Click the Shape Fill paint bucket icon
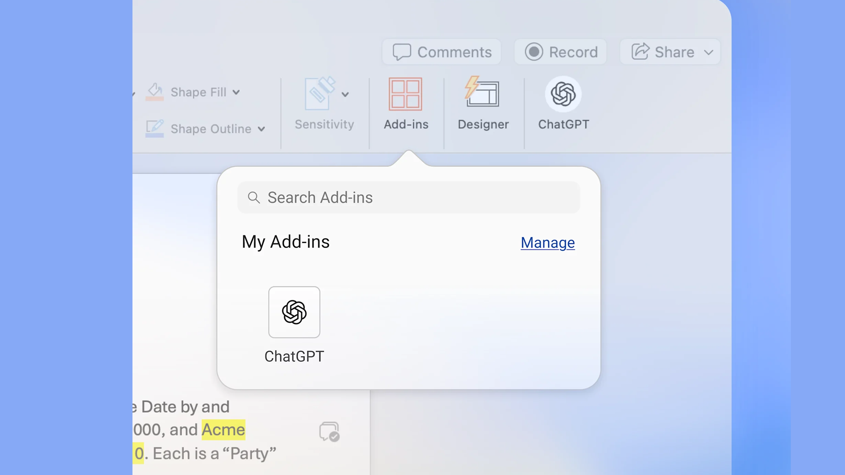The width and height of the screenshot is (845, 475). (155, 92)
